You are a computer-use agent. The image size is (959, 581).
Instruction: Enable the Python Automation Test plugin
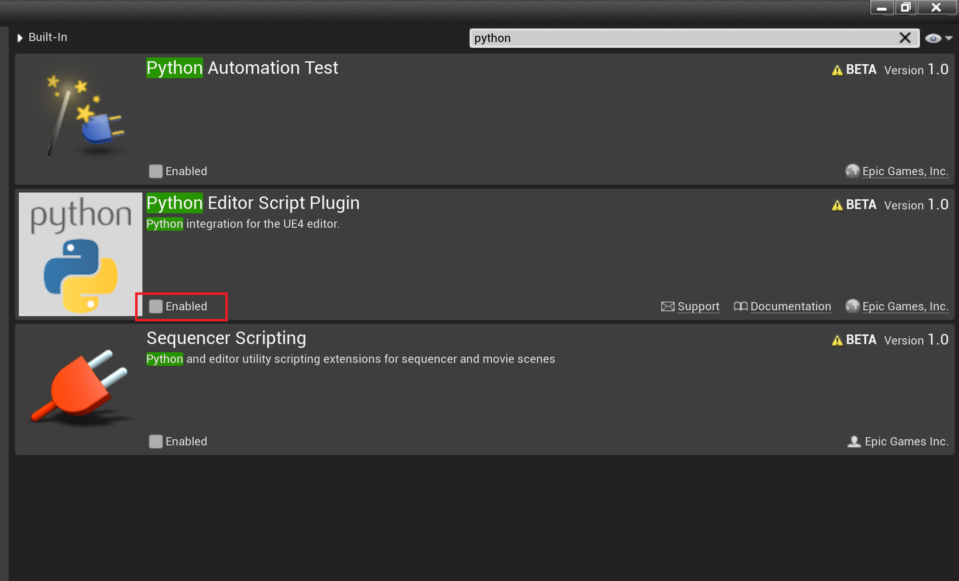tap(155, 171)
